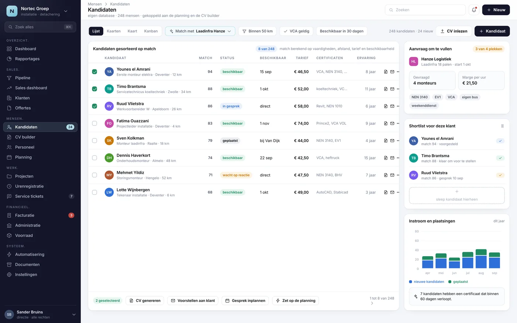Open Automatisering in sidebar
This screenshot has height=323, width=517.
40,254
